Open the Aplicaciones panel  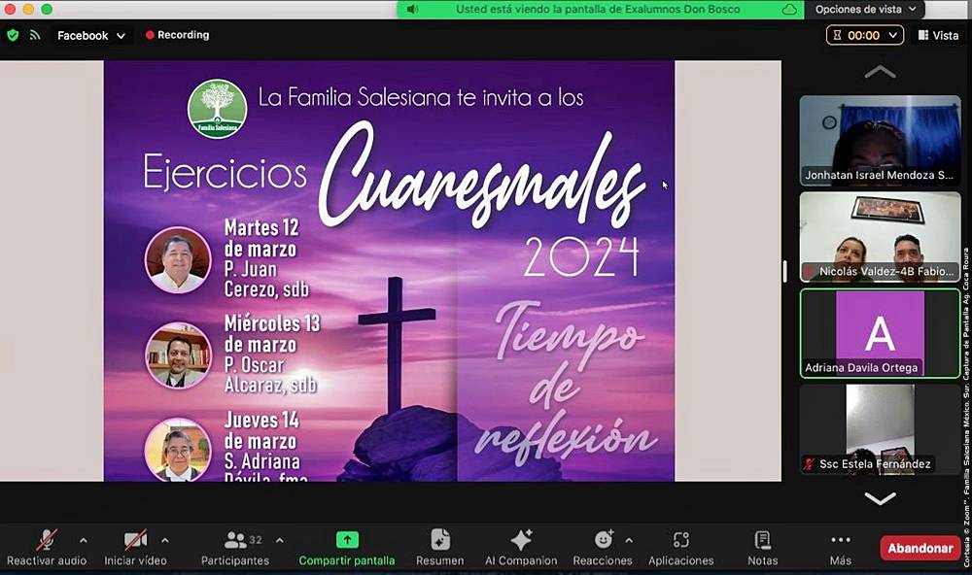(680, 549)
